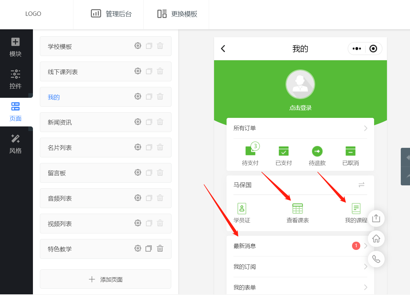410x296 pixels.
Task: Click trash icon in 我的 row
Action: (160, 96)
